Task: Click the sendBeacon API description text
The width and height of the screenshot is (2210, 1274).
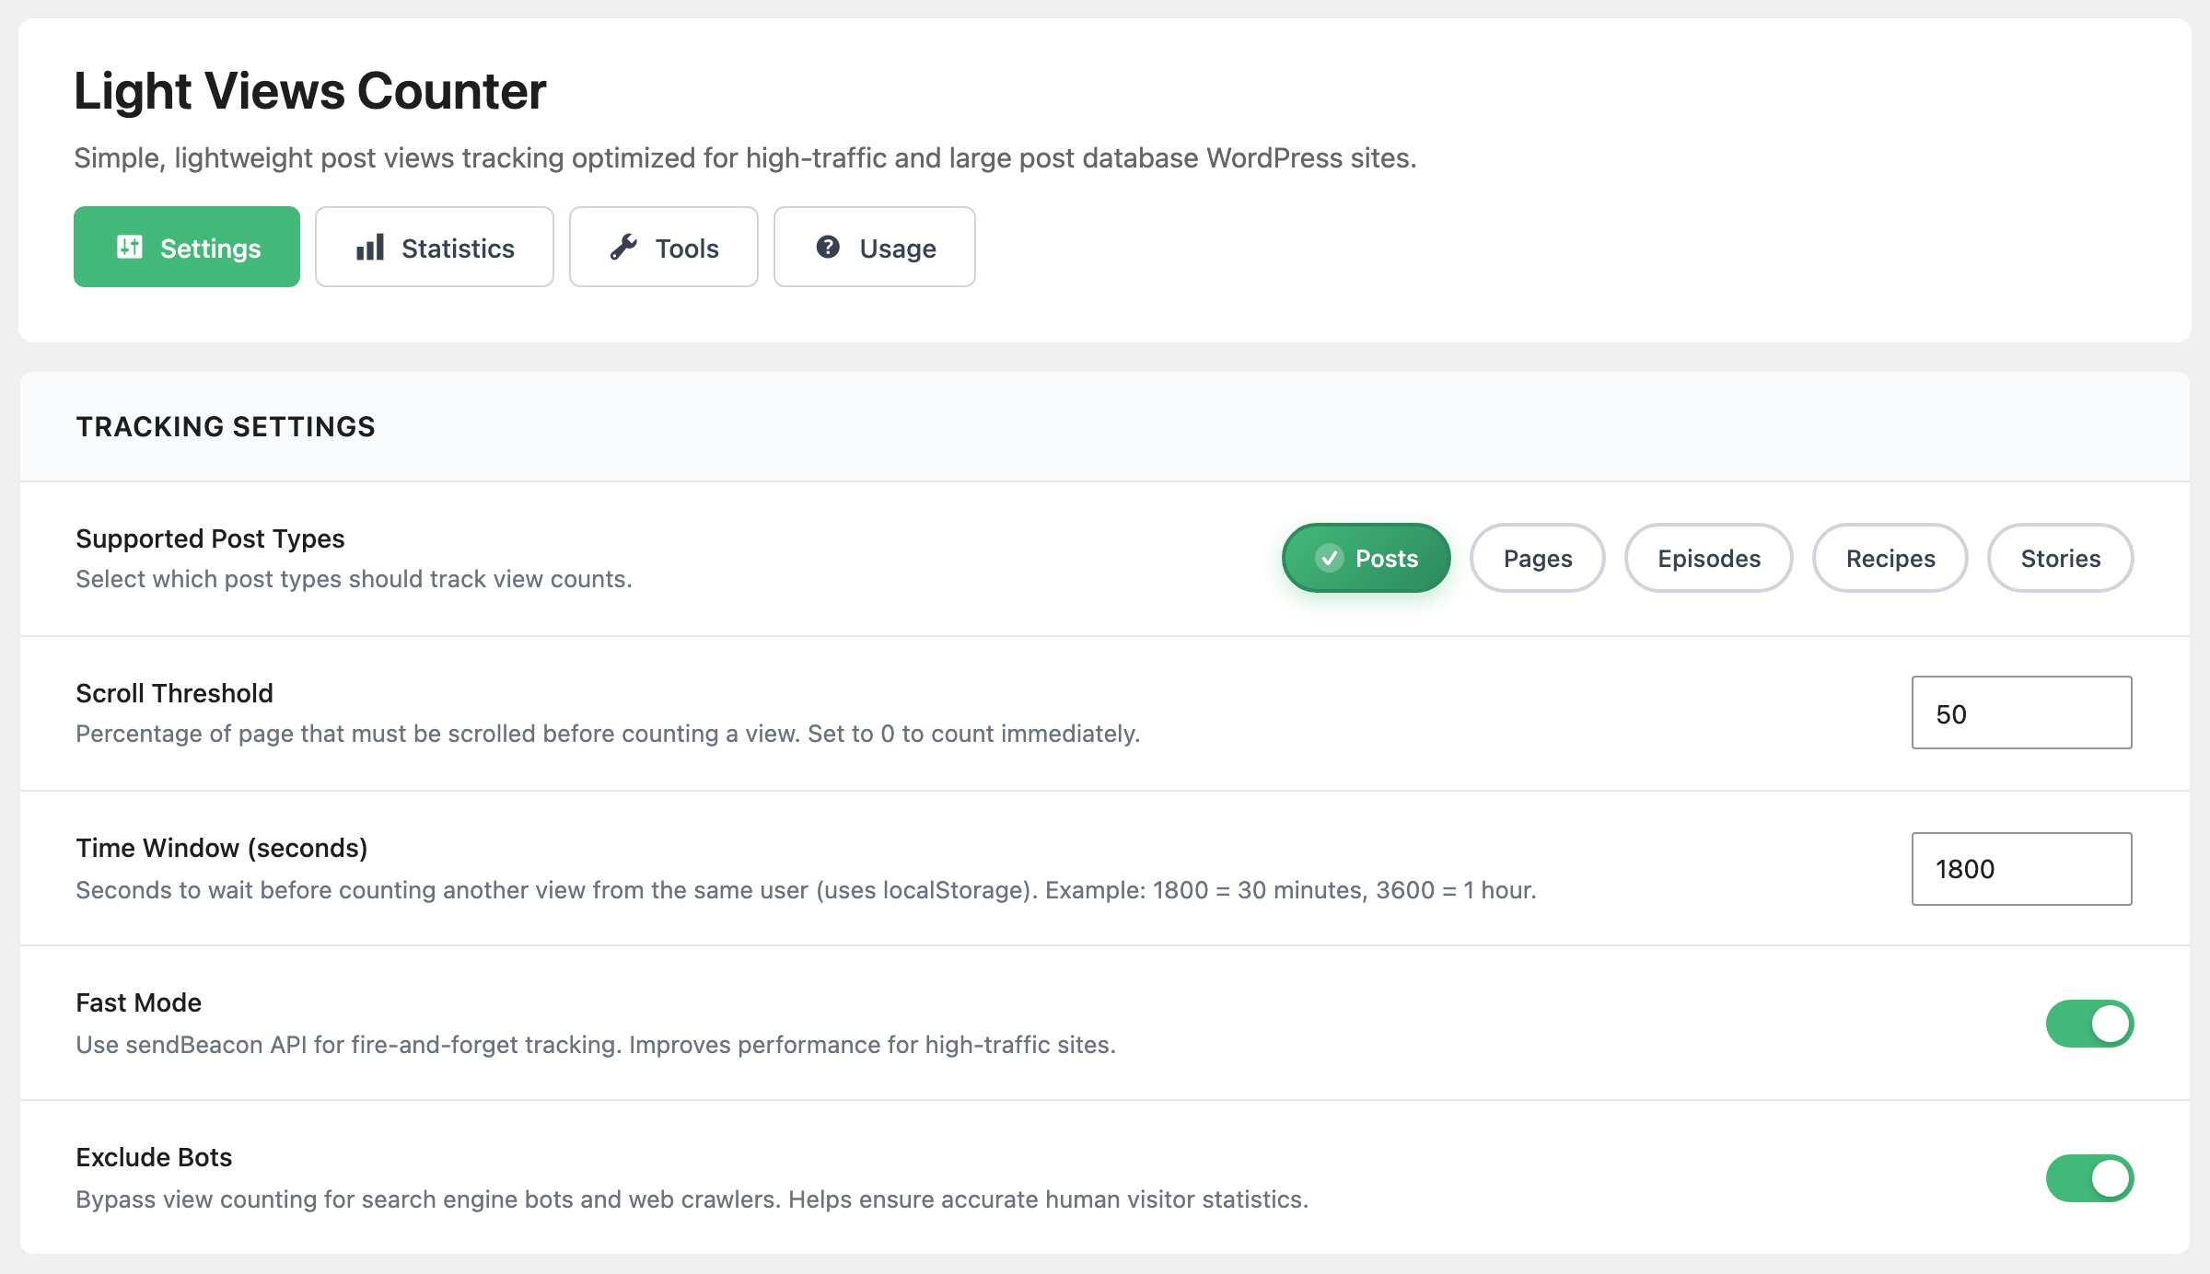Action: click(x=596, y=1045)
